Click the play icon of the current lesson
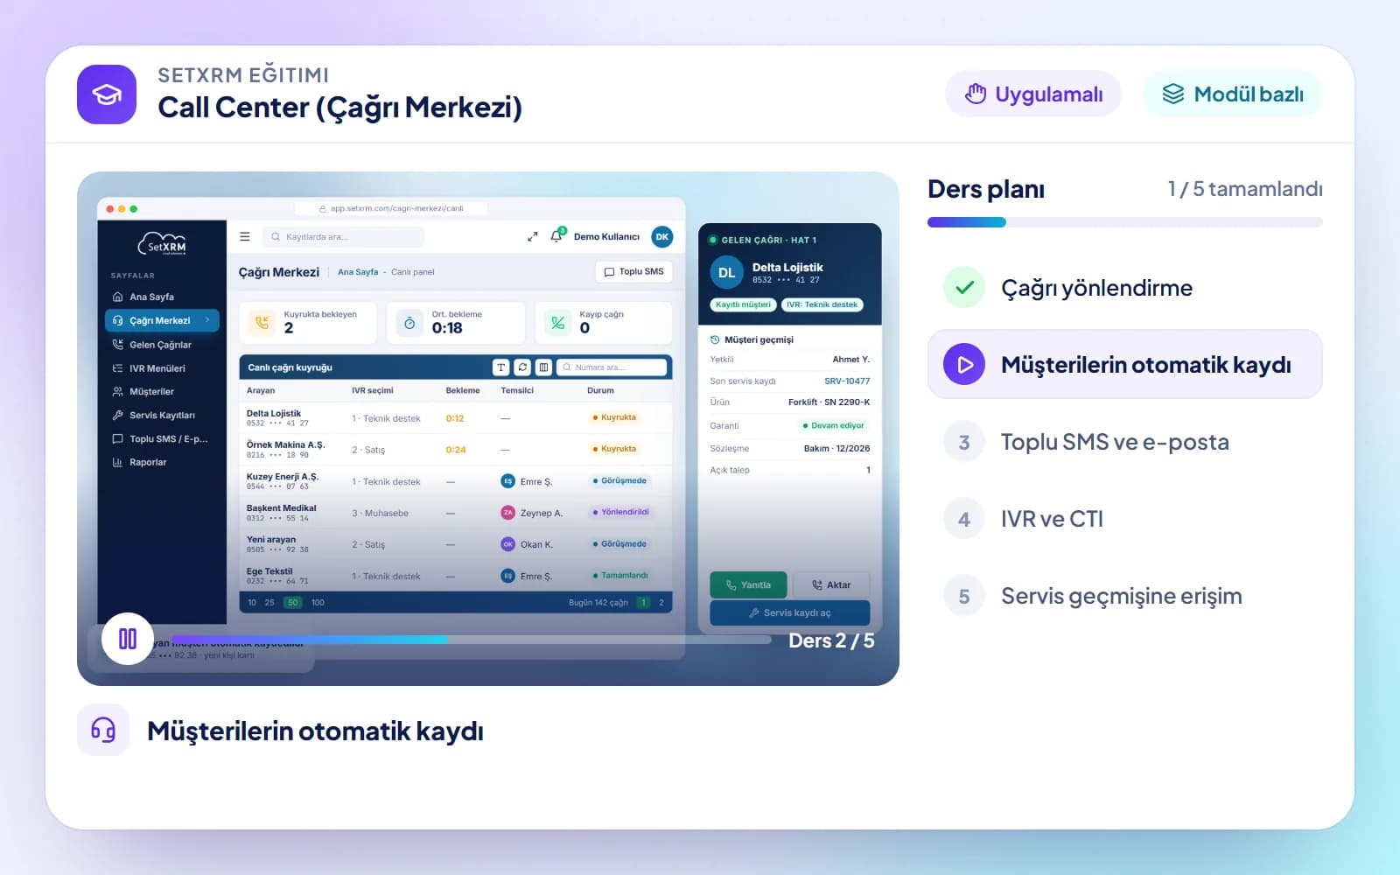The width and height of the screenshot is (1400, 875). click(x=964, y=364)
